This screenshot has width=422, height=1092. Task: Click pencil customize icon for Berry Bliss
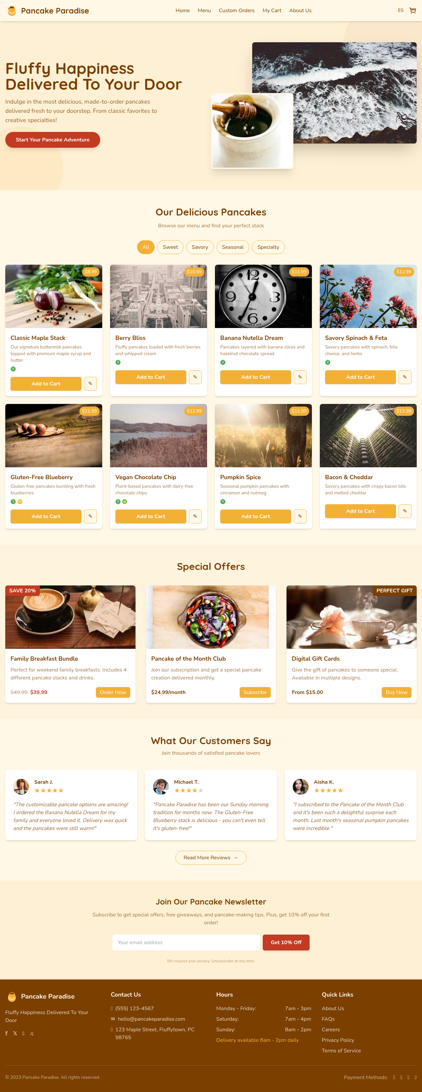195,377
